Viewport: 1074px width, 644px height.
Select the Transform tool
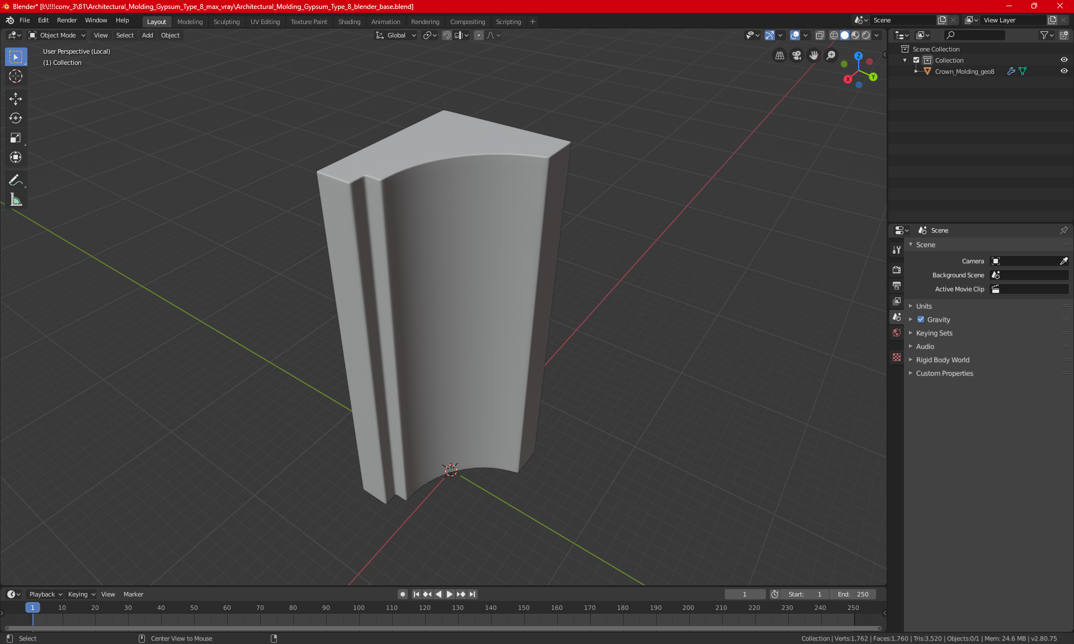click(16, 157)
